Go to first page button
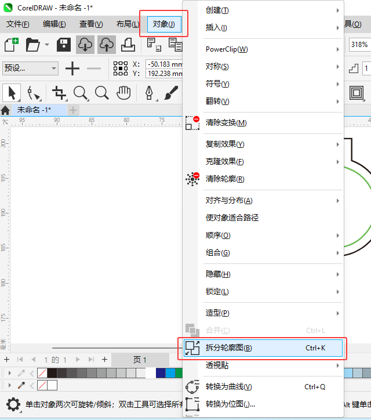Screen dimensions: 371x420 coord(20,360)
